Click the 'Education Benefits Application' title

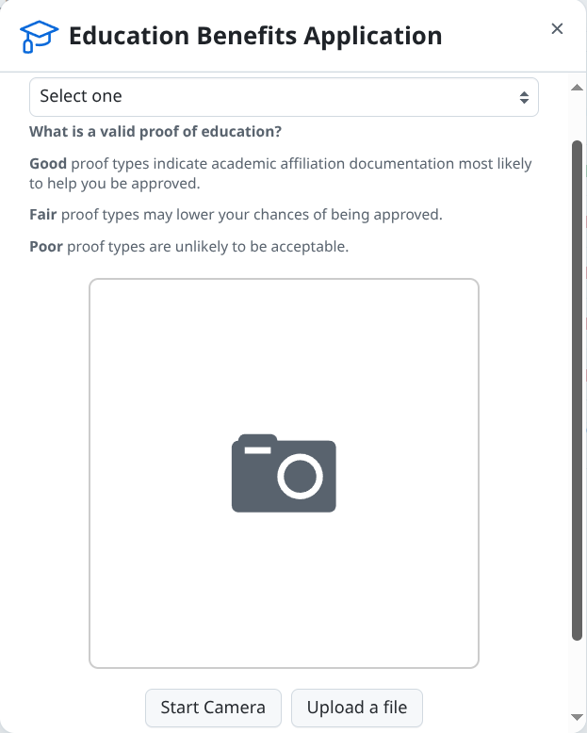point(255,37)
